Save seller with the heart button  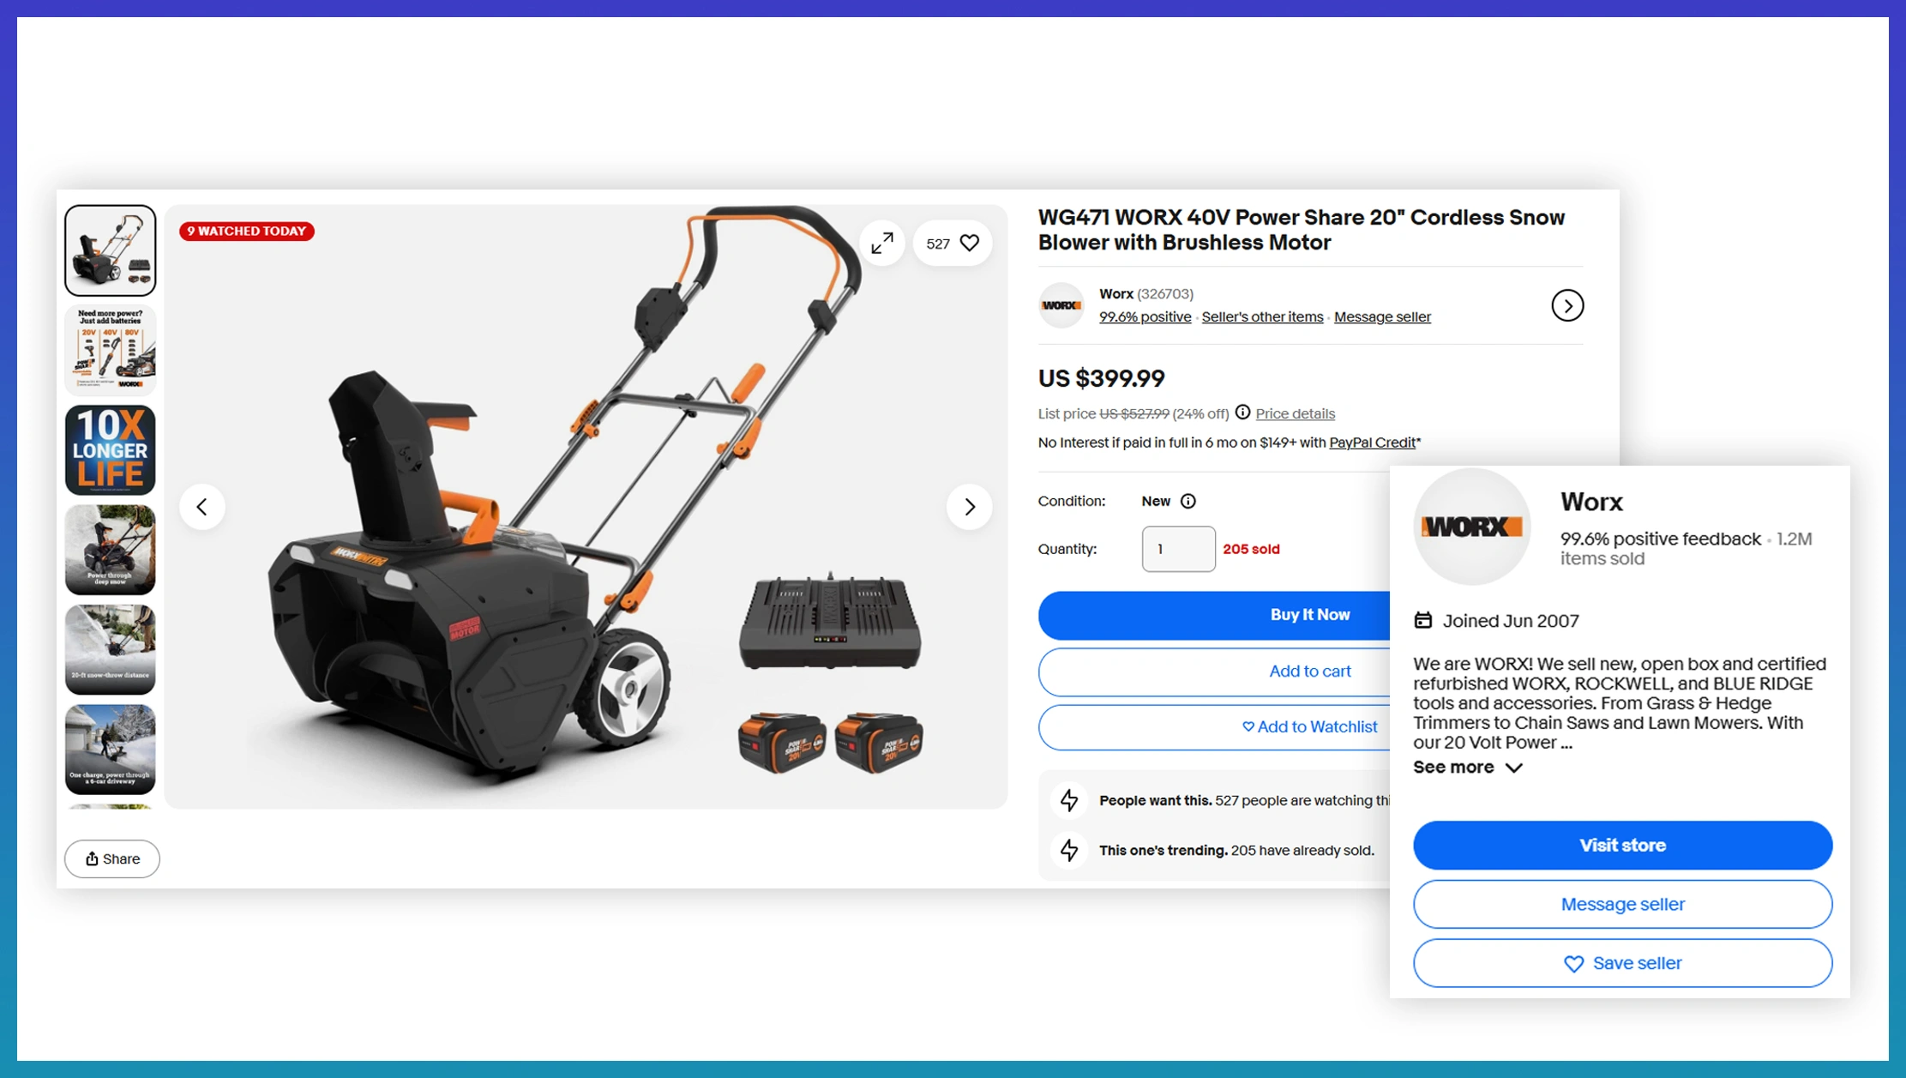[1622, 963]
